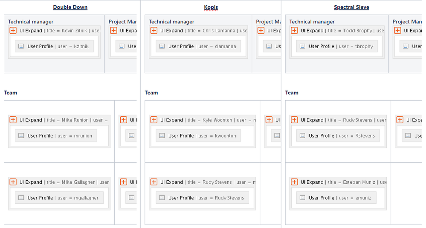Select the User Profile macro 'user = Rudy Stevens'
The width and height of the screenshot is (426, 228).
pyautogui.click(x=203, y=198)
